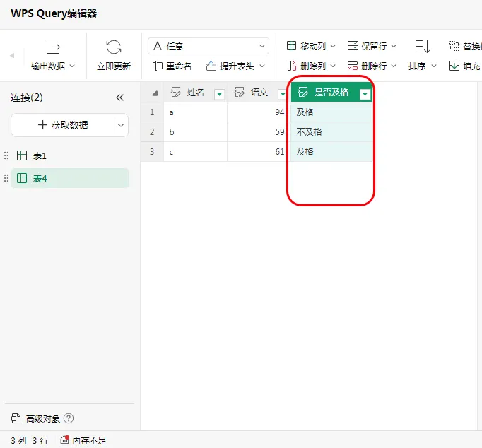This screenshot has width=482, height=448.
Task: Select row number 1 header
Action: [x=152, y=112]
